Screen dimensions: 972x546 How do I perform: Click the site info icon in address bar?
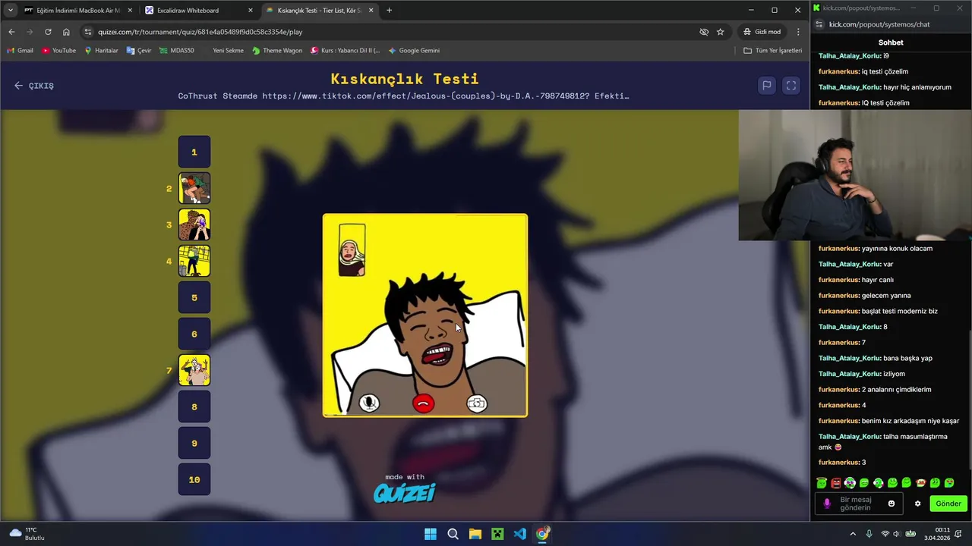pyautogui.click(x=88, y=32)
